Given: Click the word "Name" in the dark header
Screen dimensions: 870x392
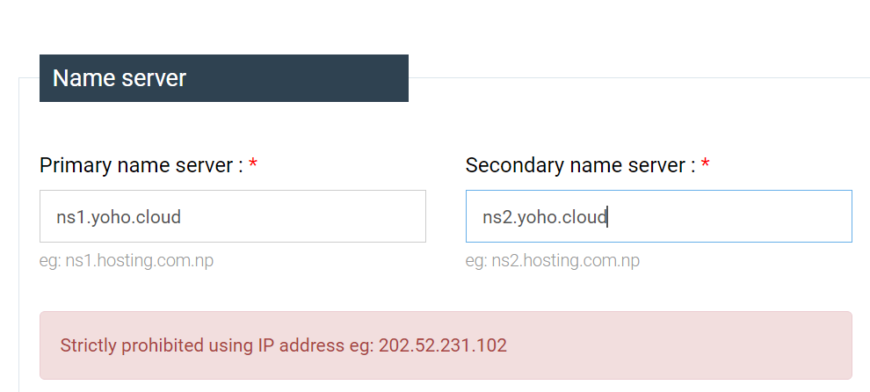Looking at the screenshot, I should pos(77,78).
